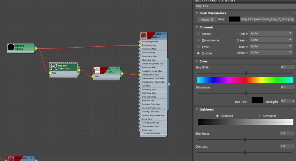Select the Normal channel radio button
This screenshot has width=296, height=161.
[198, 34]
